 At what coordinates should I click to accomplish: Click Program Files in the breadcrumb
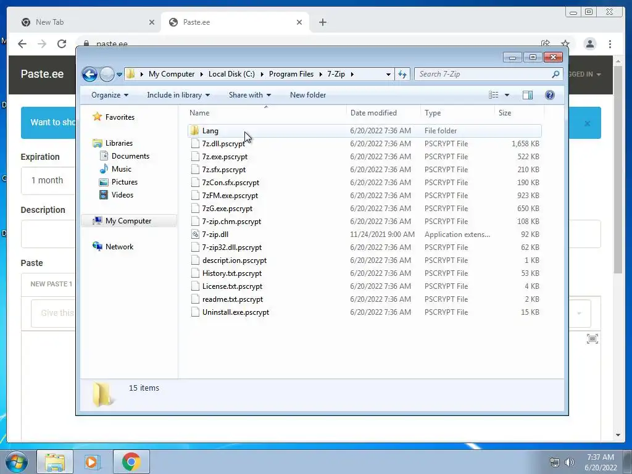point(291,74)
